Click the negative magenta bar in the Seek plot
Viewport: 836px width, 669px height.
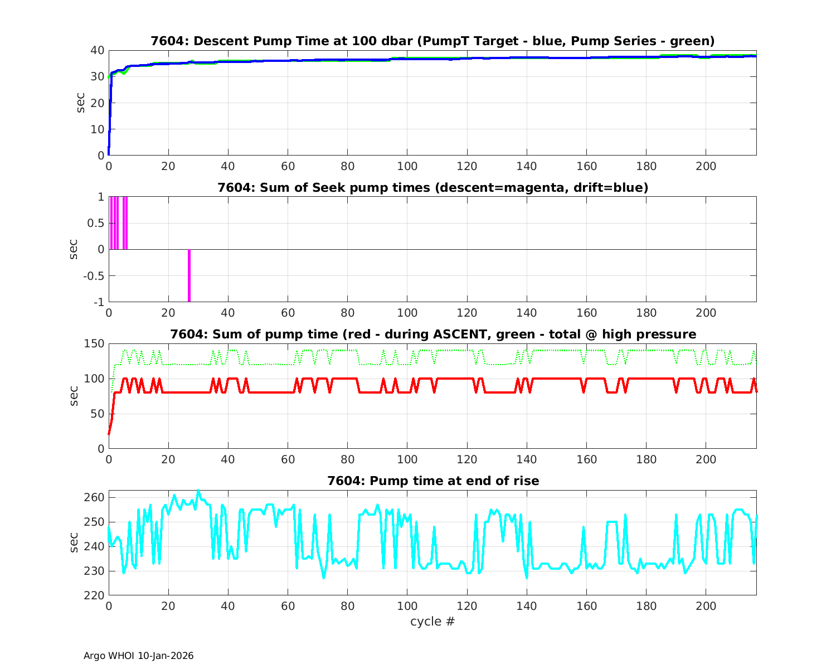pos(189,275)
